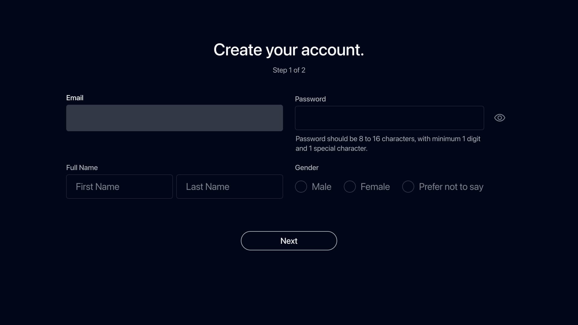Click the 'Email' field label
This screenshot has width=578, height=325.
[x=75, y=98]
